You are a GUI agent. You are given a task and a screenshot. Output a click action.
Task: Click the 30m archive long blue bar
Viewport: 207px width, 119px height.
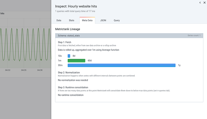pyautogui.click(x=121, y=65)
